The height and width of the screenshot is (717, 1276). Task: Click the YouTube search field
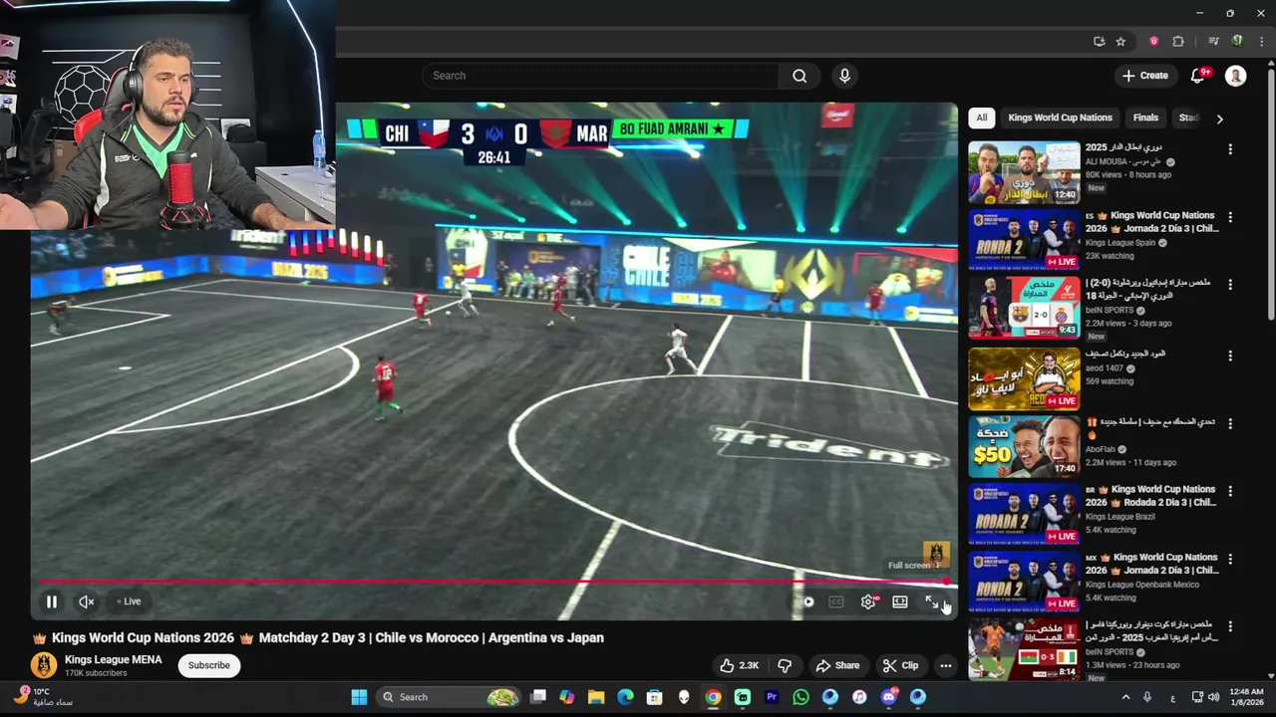(x=601, y=76)
